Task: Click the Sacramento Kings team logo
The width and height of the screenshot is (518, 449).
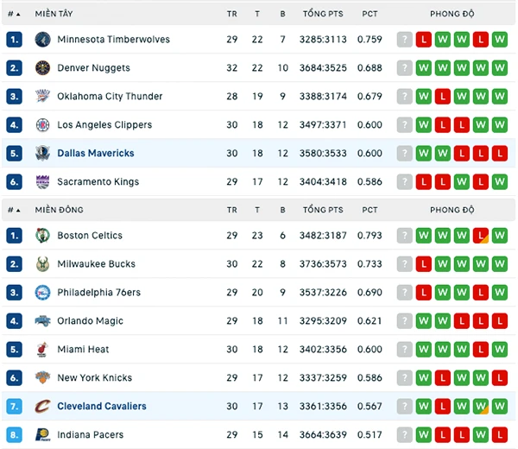Action: (42, 181)
